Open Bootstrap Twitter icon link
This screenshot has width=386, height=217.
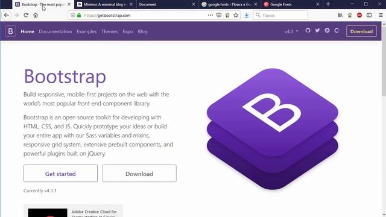click(317, 31)
